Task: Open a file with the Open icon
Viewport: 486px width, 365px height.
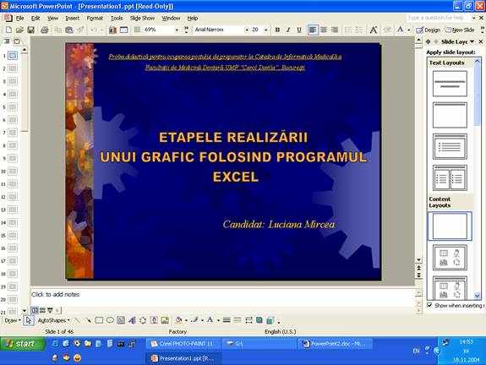Action: coord(19,30)
